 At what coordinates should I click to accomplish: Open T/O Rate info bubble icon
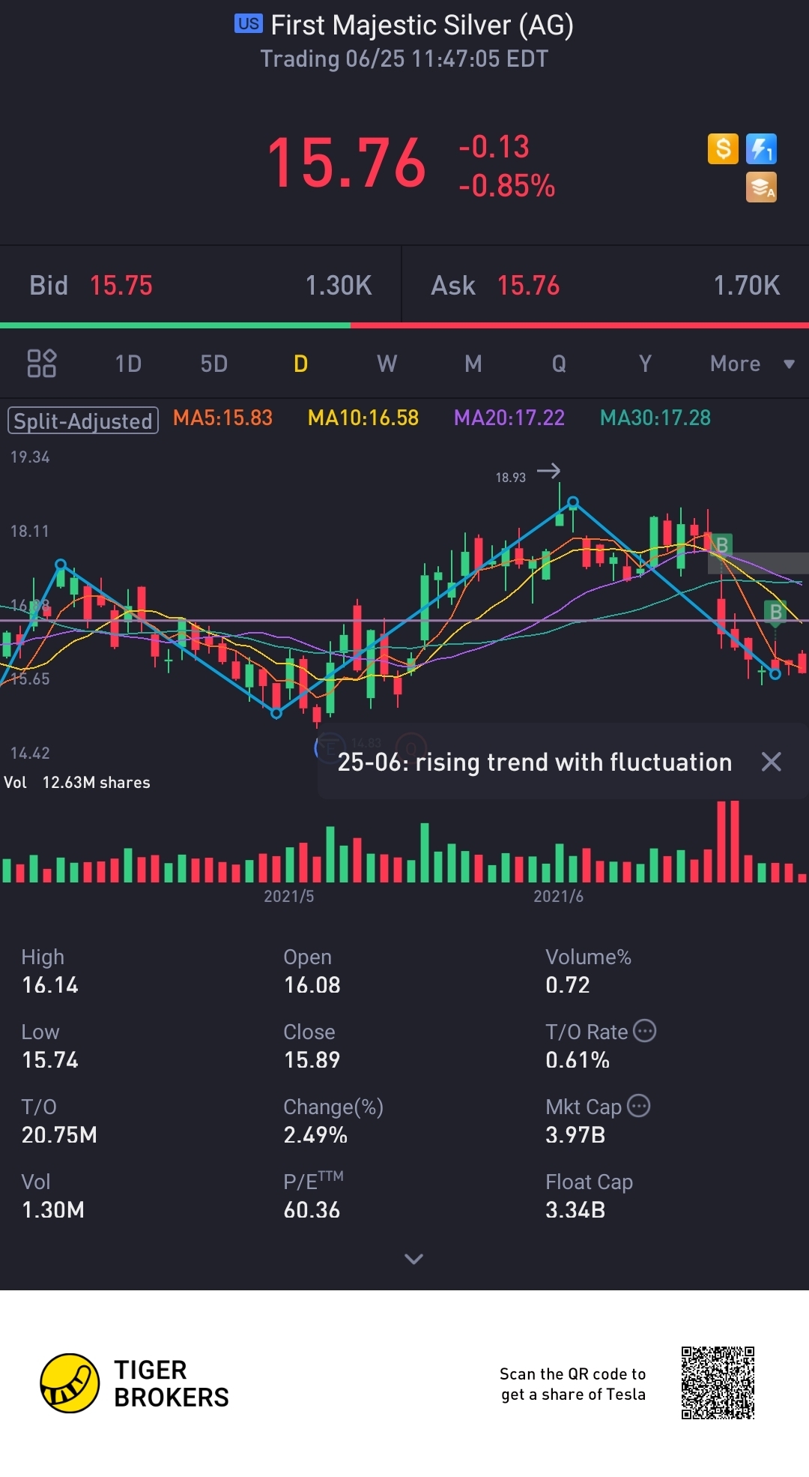pyautogui.click(x=644, y=1031)
